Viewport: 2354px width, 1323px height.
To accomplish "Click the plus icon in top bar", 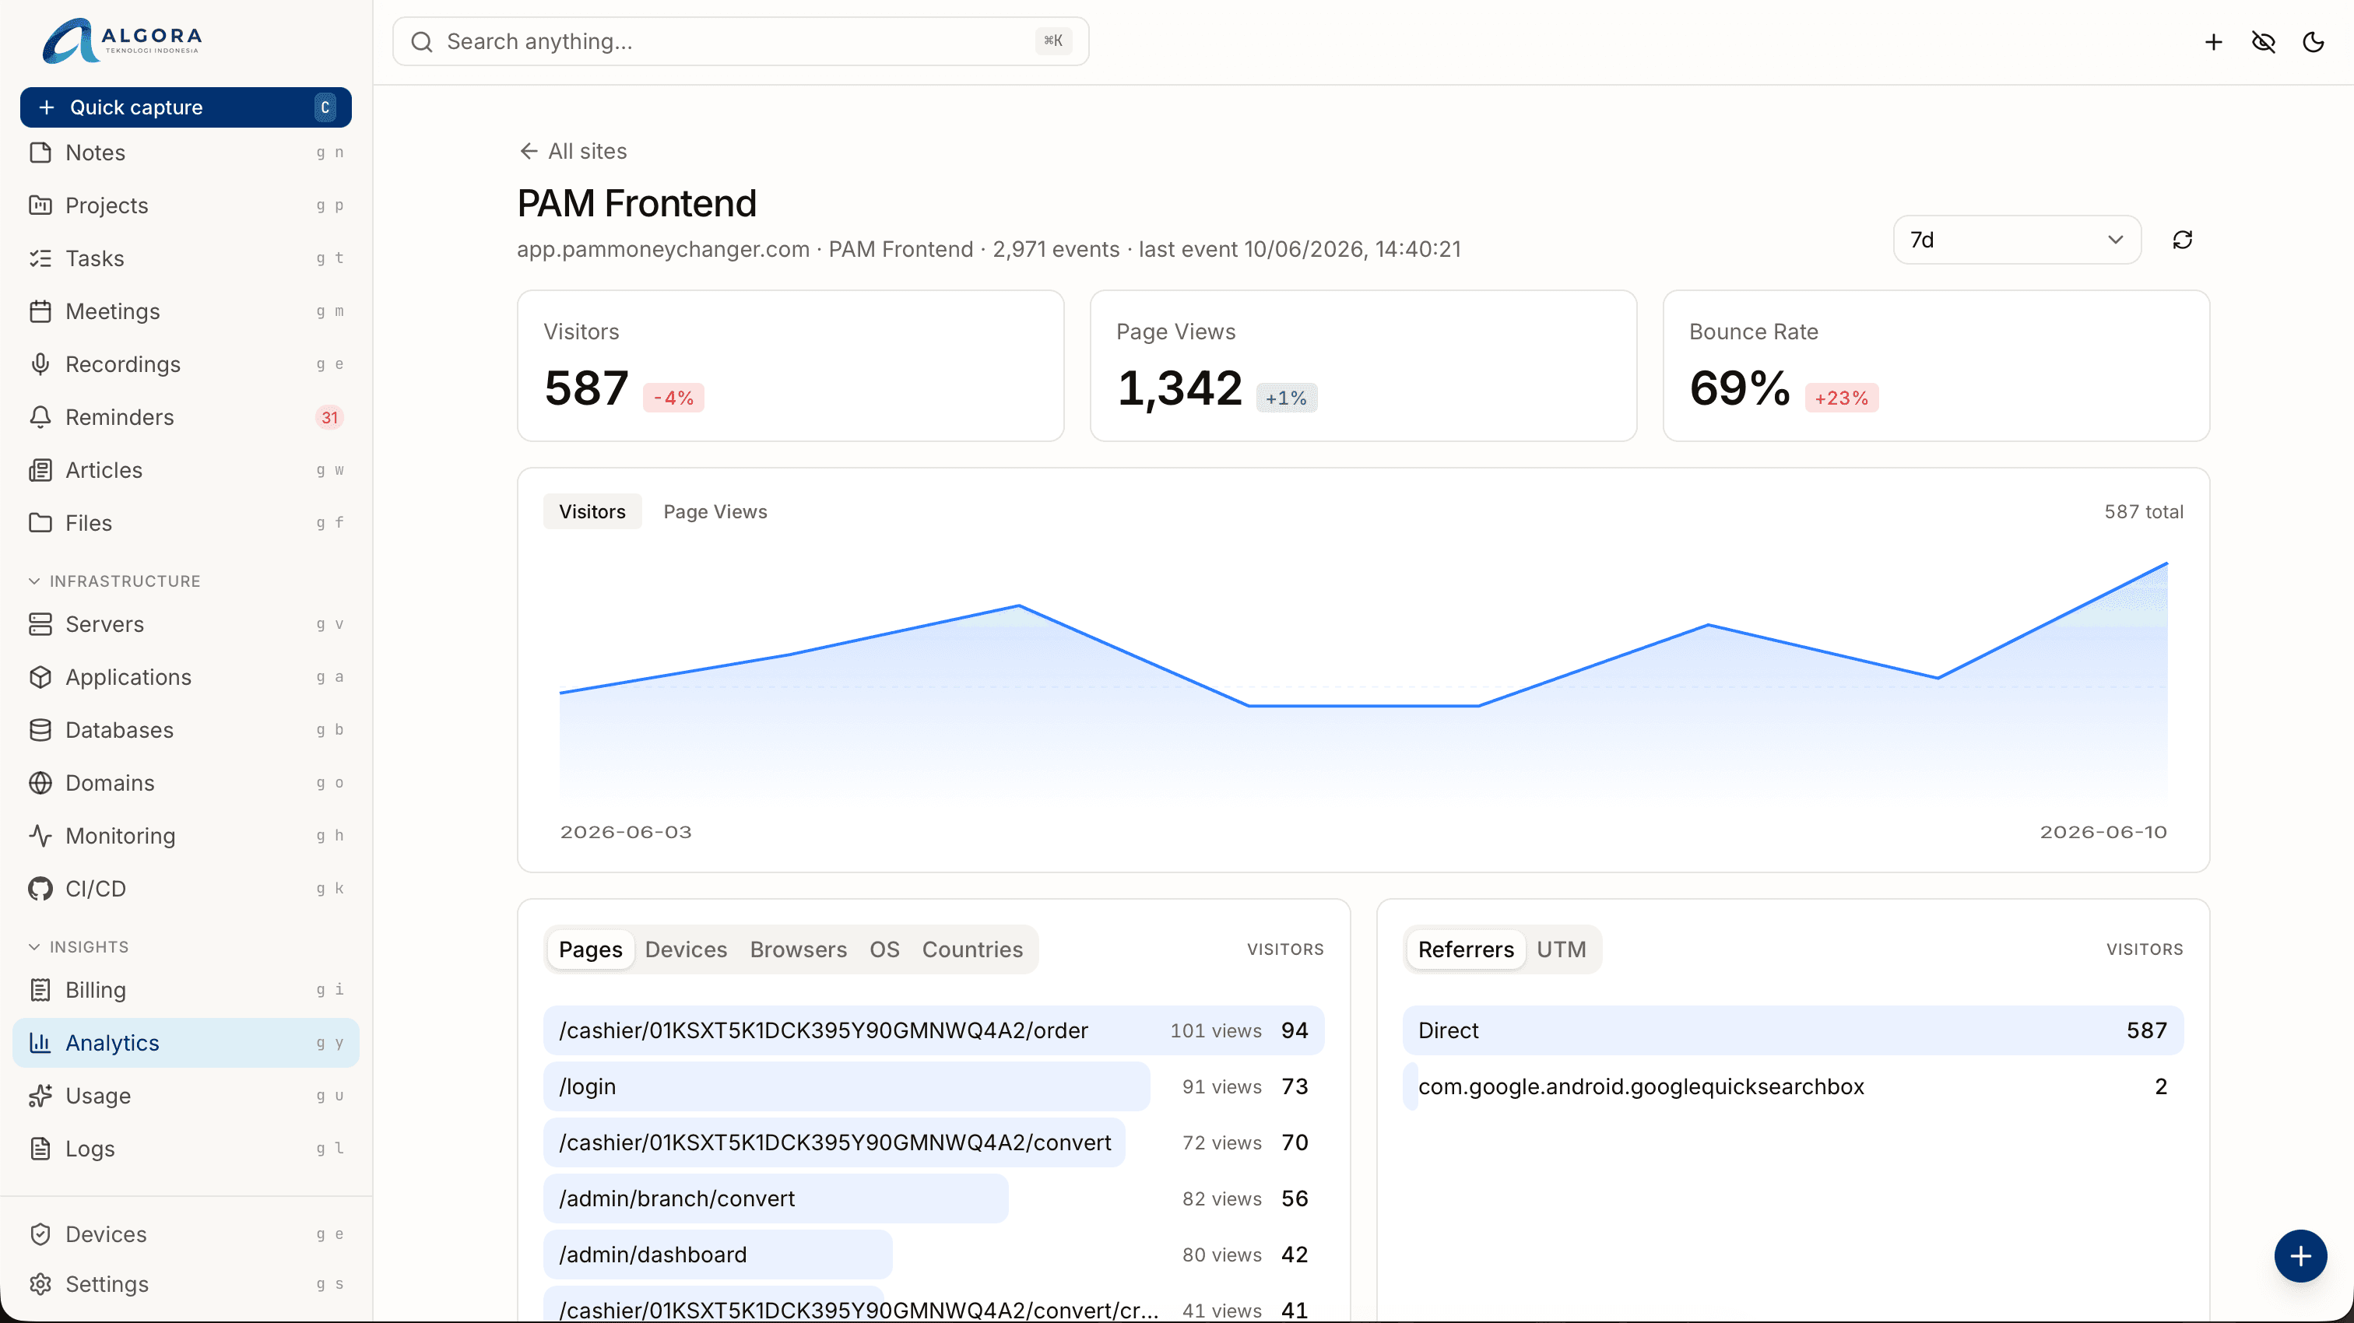I will [x=2213, y=42].
